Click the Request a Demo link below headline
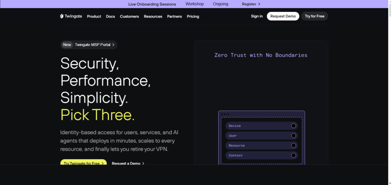This screenshot has height=185, width=392. pyautogui.click(x=128, y=163)
